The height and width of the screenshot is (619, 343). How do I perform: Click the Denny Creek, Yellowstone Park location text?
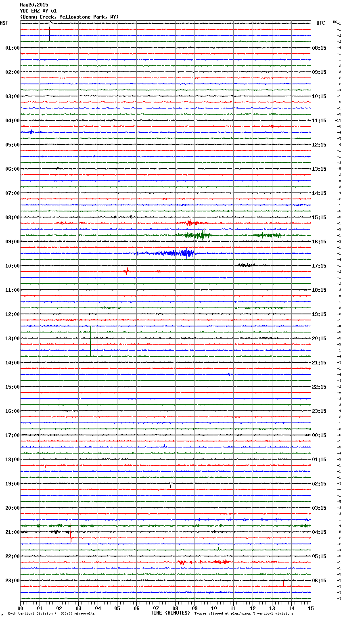coord(69,17)
